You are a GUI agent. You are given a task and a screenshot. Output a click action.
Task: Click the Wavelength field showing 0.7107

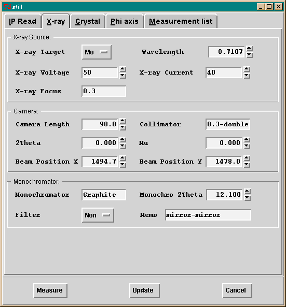coord(226,52)
